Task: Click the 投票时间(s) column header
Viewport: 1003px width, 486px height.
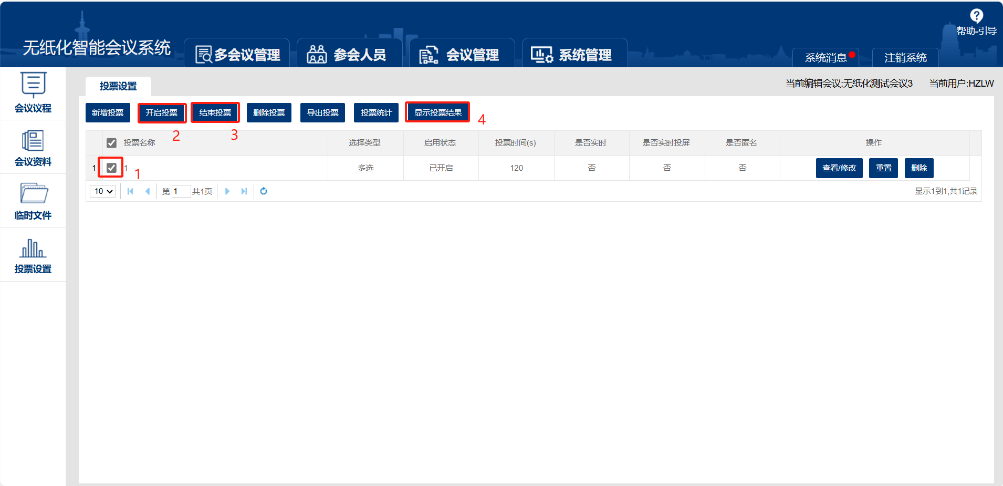Action: point(516,143)
